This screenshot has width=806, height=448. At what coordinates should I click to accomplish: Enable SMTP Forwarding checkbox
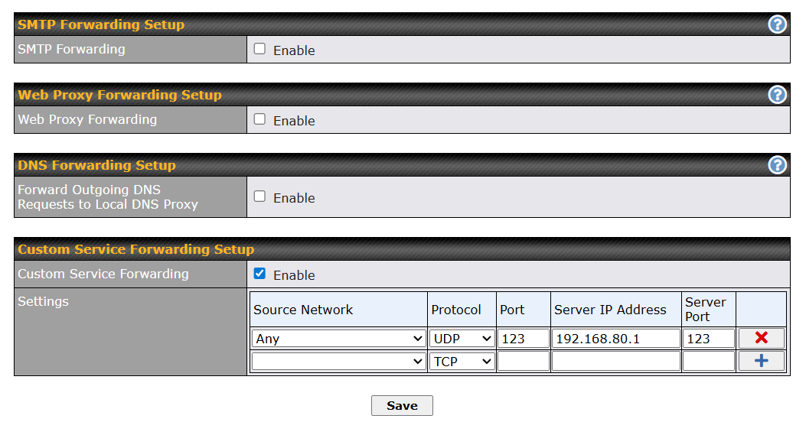tap(259, 49)
